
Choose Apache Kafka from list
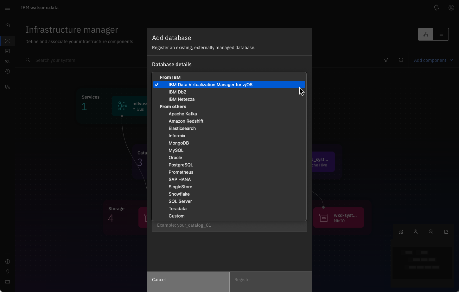point(229,114)
